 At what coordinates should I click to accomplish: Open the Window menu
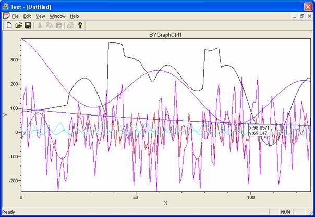(57, 16)
